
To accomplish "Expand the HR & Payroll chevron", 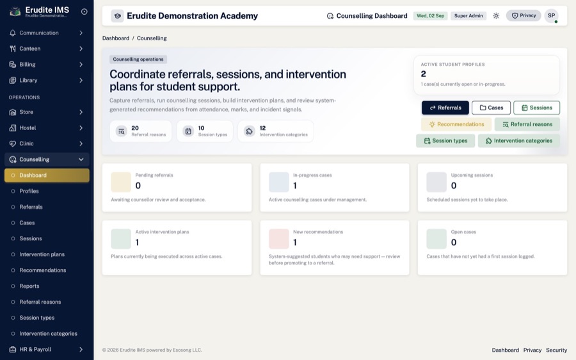I will (x=81, y=349).
